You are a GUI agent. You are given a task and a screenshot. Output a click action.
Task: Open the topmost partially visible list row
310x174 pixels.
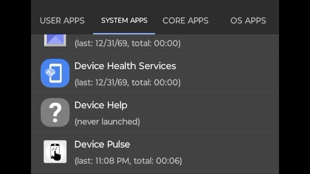(155, 44)
